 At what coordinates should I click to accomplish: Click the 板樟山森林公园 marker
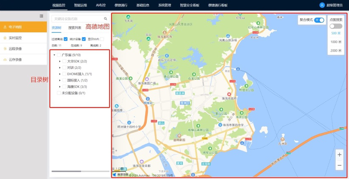pos(198,126)
